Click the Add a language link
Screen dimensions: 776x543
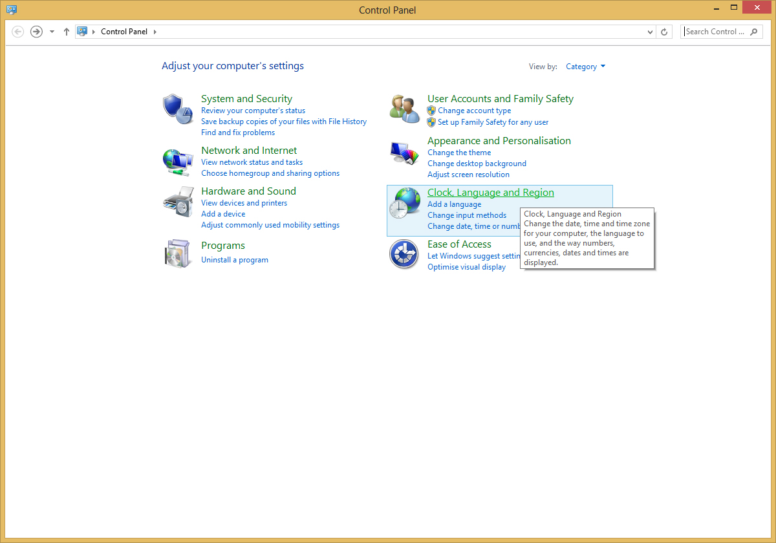(x=455, y=204)
